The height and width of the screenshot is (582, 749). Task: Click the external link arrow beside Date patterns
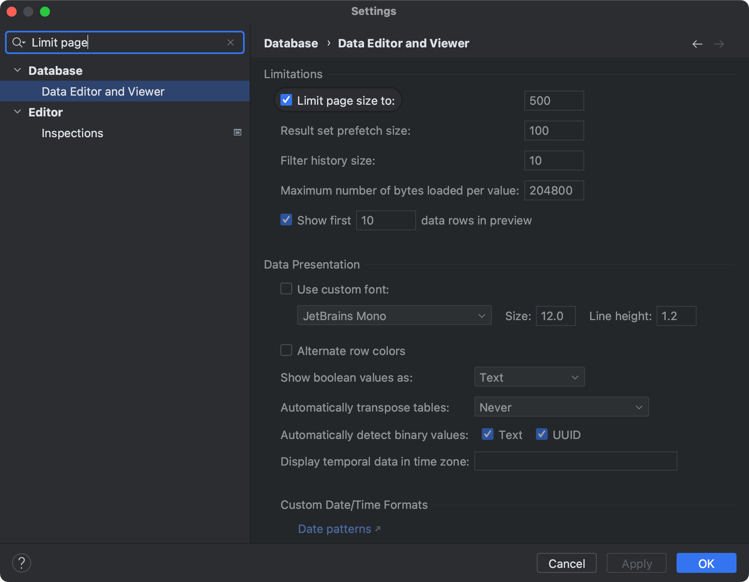[378, 529]
